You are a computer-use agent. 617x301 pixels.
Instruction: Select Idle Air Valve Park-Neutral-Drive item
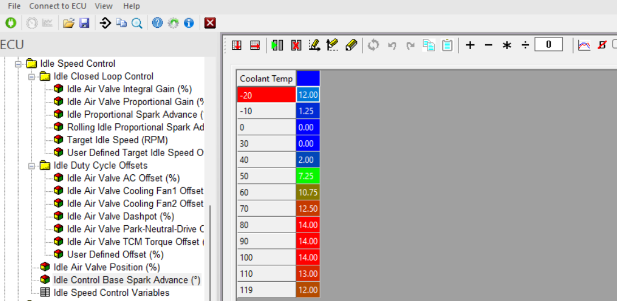pos(135,229)
